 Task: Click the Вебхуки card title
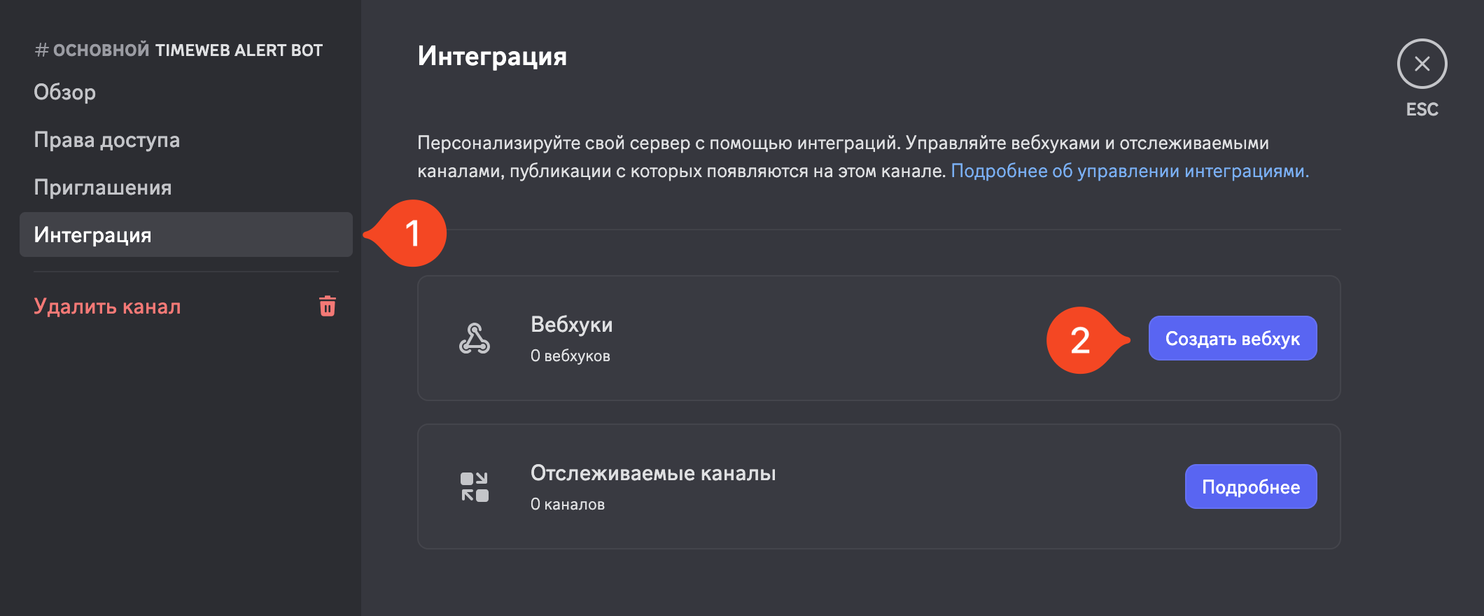pos(571,325)
